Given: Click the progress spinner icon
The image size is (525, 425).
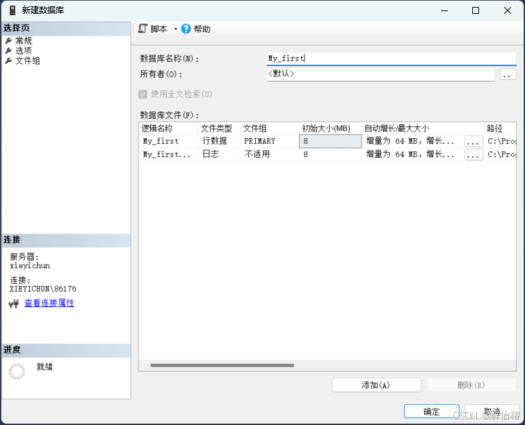Looking at the screenshot, I should pyautogui.click(x=17, y=372).
